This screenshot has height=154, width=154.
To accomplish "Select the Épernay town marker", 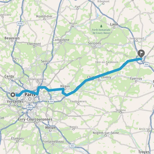I will pos(136,81).
